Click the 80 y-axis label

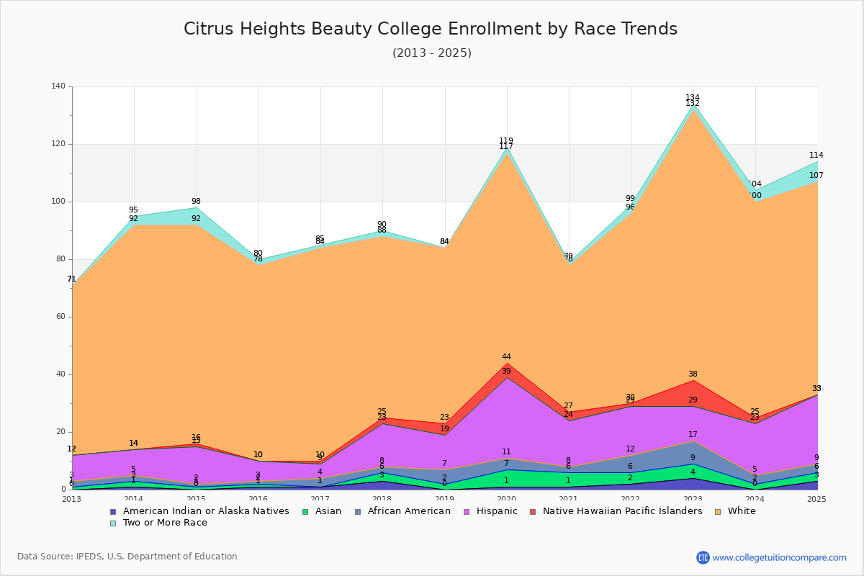tap(60, 259)
